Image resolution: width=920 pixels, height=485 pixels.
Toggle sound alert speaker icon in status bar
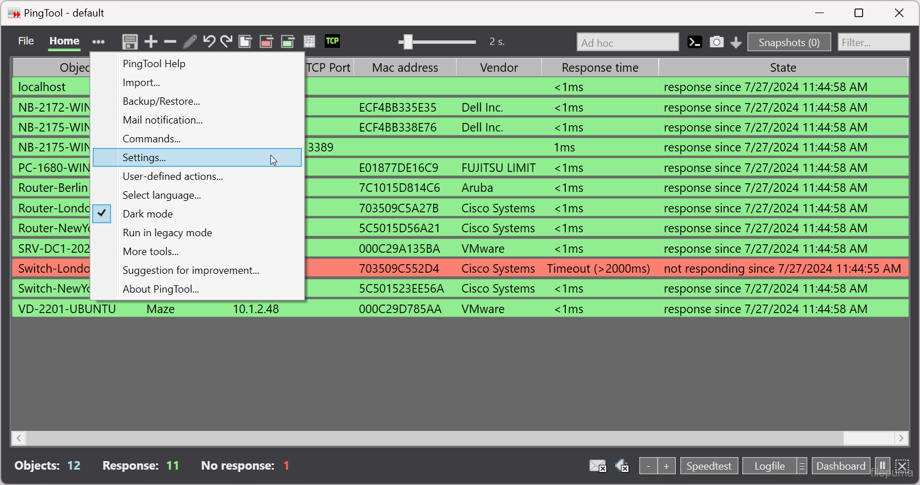tap(622, 466)
